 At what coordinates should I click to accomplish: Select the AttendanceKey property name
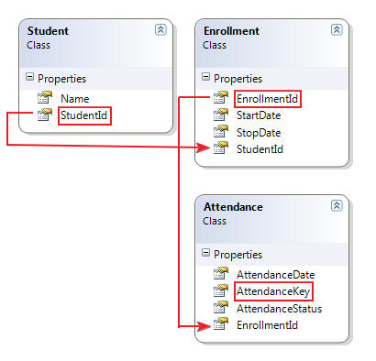[273, 291]
